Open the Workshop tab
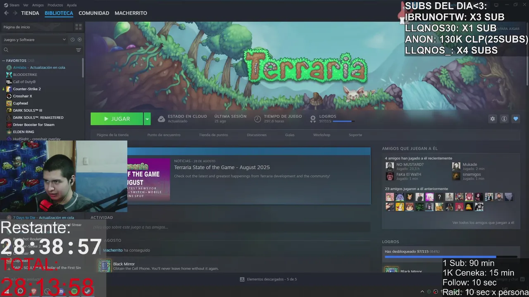 (322, 135)
